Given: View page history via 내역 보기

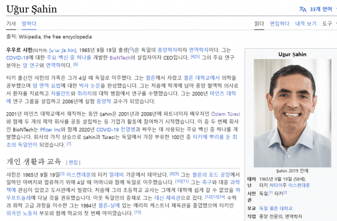Looking at the screenshot, I should 305,24.
